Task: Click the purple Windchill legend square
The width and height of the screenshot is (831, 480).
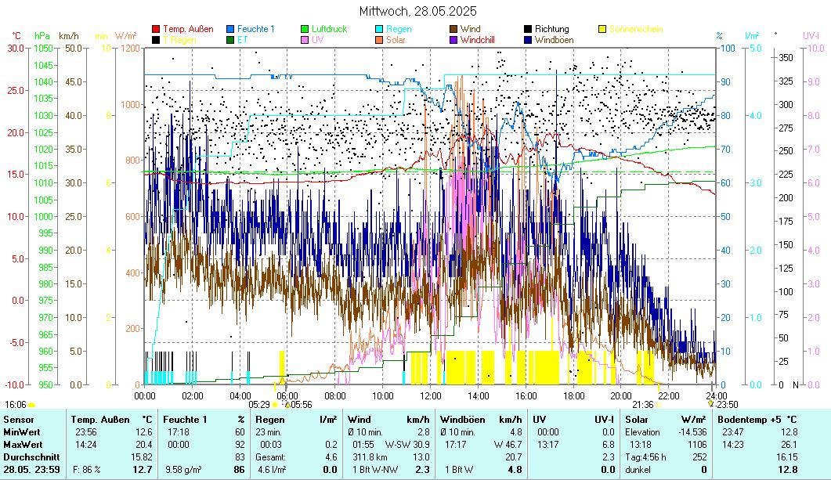Action: pos(454,39)
